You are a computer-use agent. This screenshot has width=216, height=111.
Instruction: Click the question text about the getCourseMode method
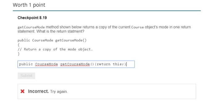click(104, 29)
